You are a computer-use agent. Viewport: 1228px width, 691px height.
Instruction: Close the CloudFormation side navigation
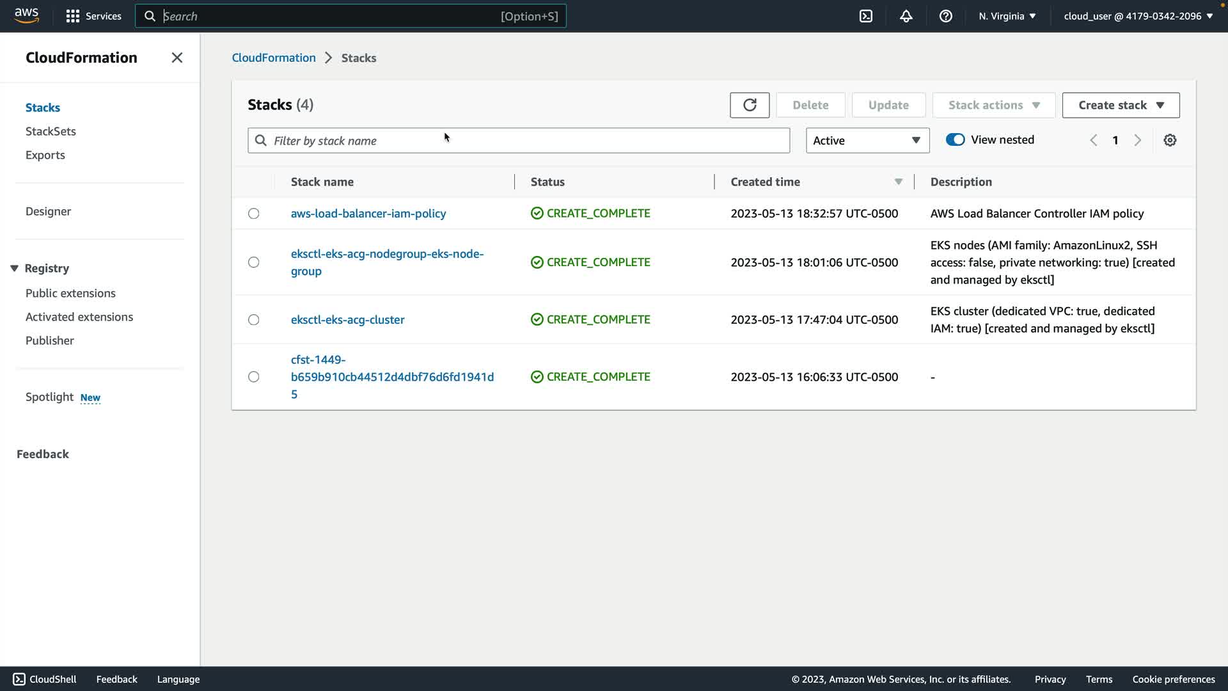pos(177,58)
